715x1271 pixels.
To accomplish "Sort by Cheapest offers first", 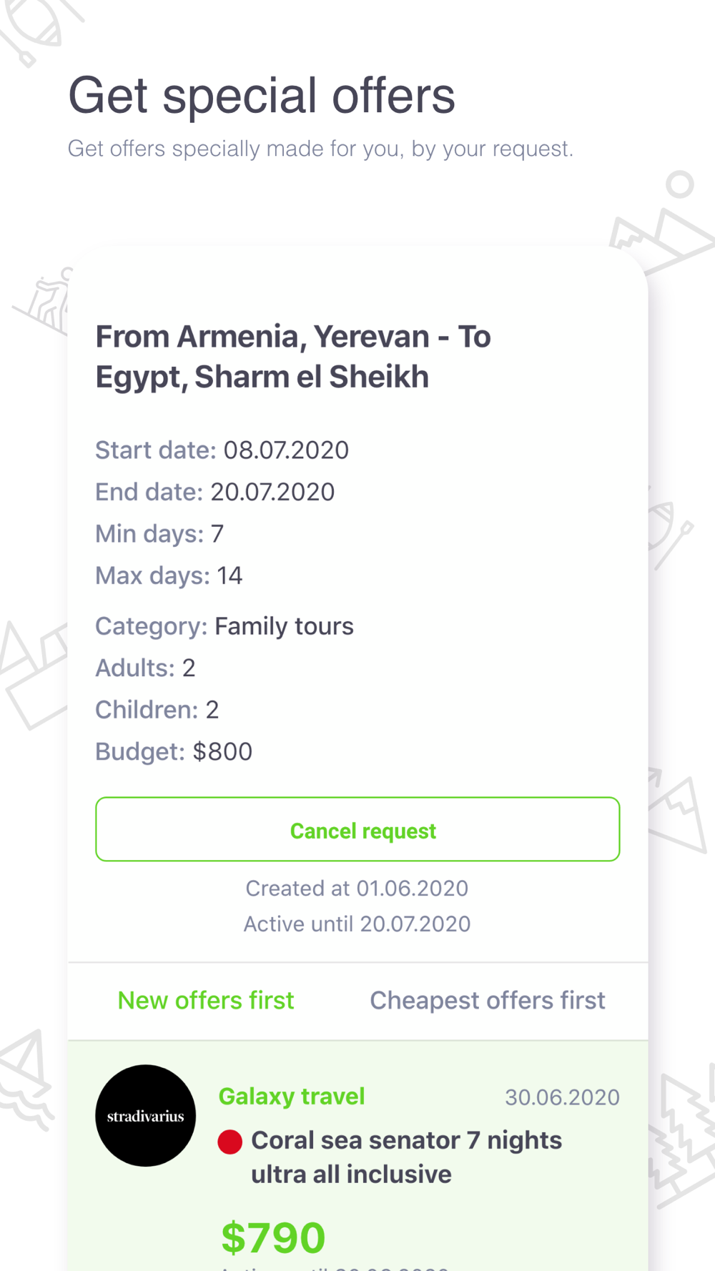I will [488, 1000].
